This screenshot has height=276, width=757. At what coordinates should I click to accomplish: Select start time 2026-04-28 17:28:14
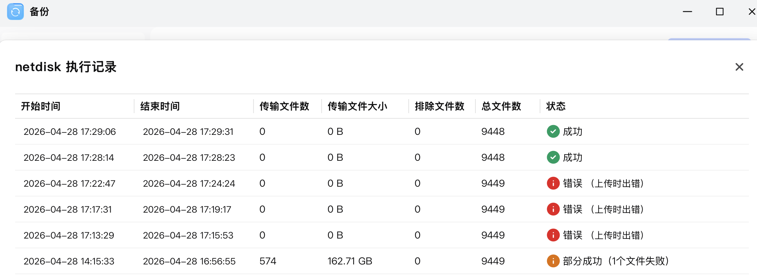pyautogui.click(x=69, y=158)
